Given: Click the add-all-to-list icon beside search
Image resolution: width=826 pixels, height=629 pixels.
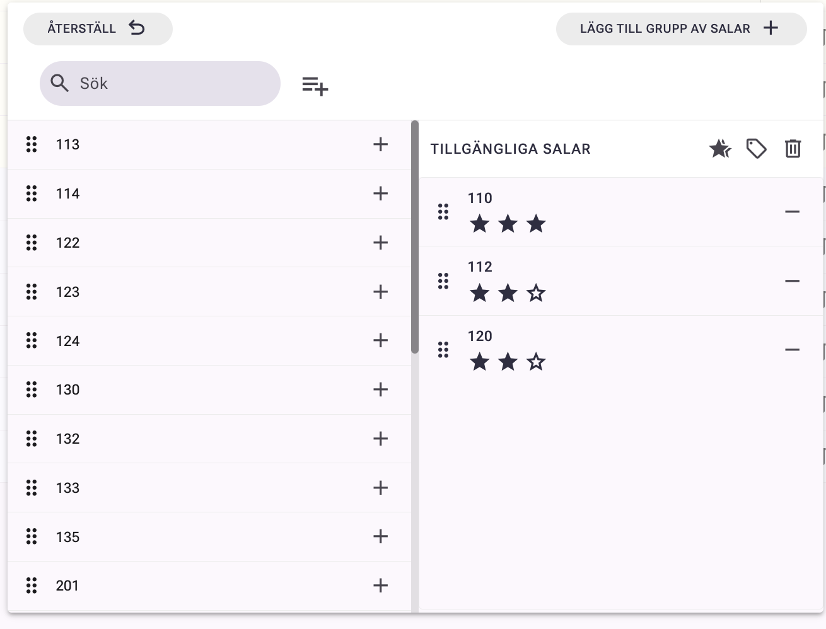Looking at the screenshot, I should pos(315,85).
